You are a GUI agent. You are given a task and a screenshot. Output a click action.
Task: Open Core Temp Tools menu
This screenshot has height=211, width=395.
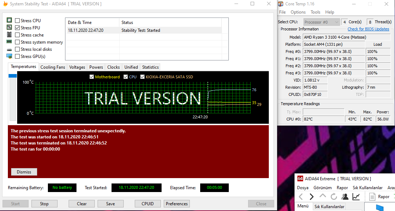pyautogui.click(x=315, y=12)
